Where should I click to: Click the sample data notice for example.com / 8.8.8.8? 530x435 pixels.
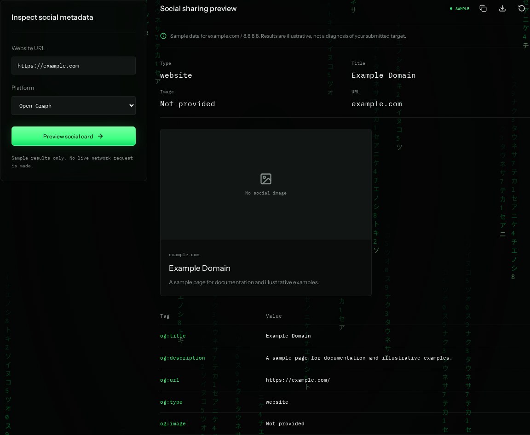(288, 36)
